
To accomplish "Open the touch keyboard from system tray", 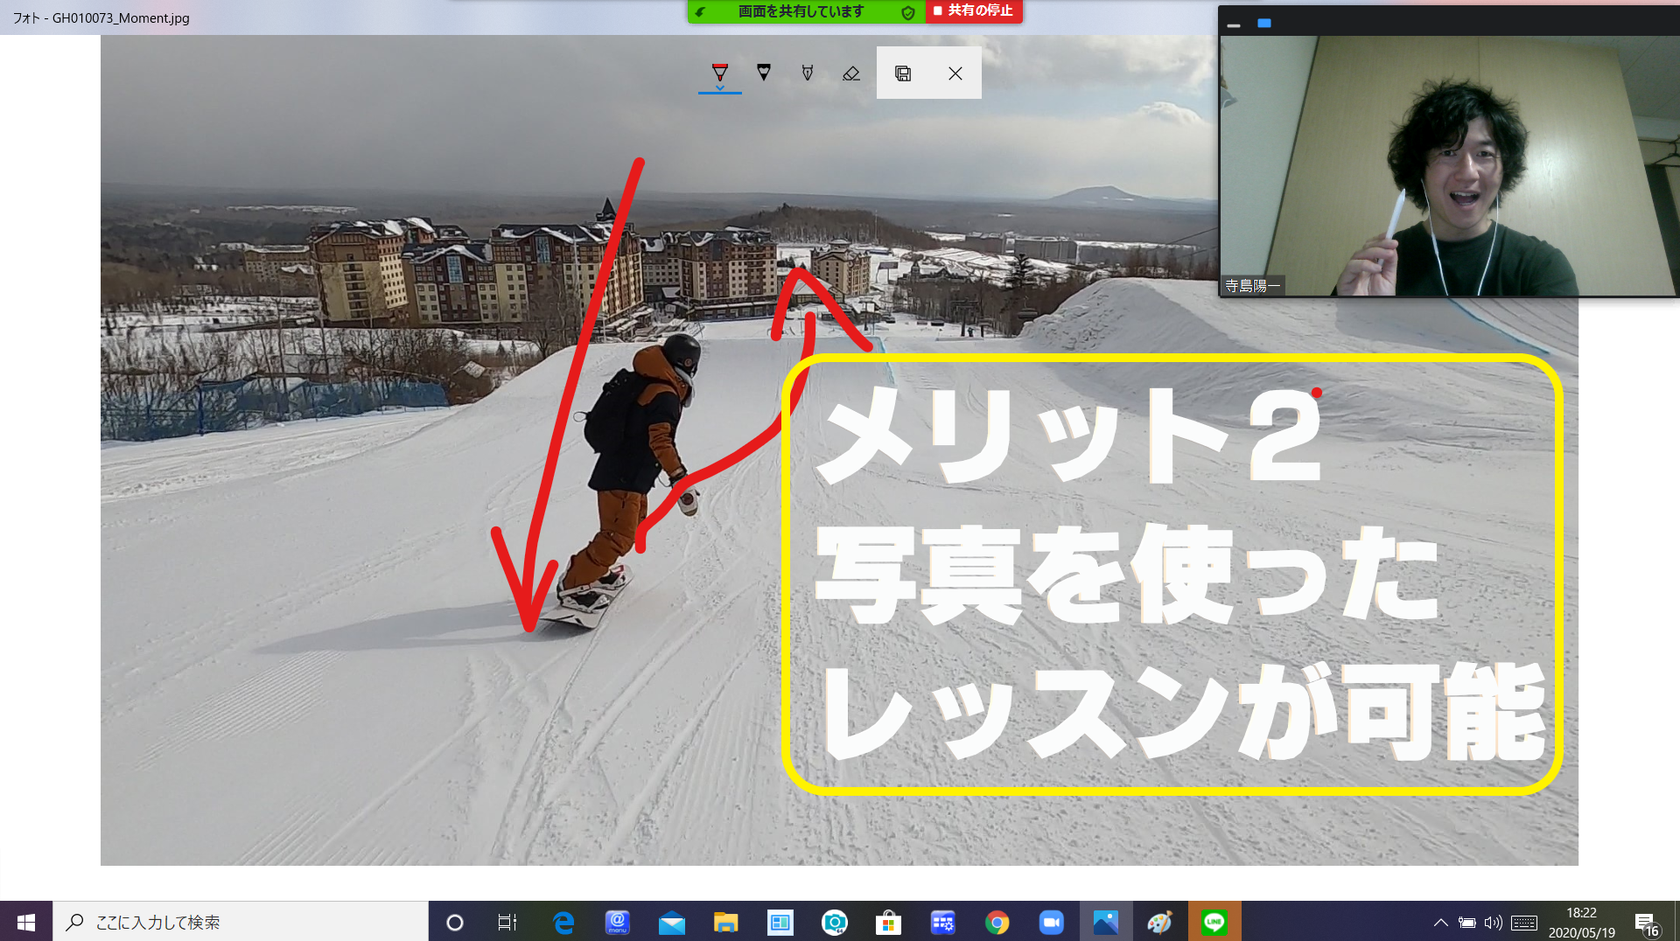I will coord(1523,923).
